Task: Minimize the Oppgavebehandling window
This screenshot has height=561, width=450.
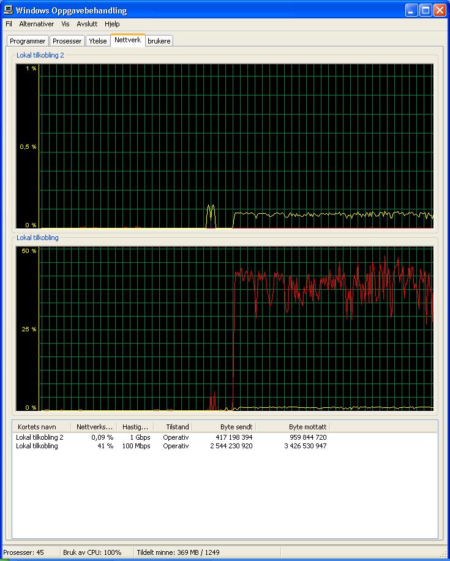Action: [x=411, y=10]
